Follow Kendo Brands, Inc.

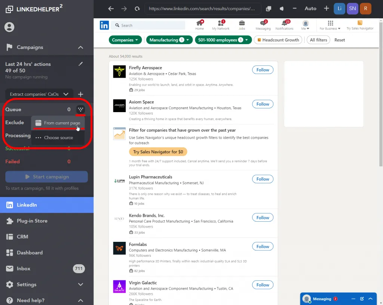pyautogui.click(x=263, y=218)
